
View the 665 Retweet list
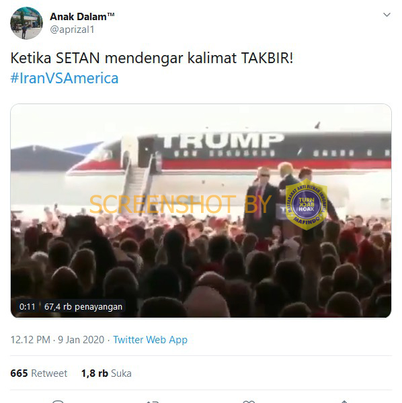(x=39, y=373)
